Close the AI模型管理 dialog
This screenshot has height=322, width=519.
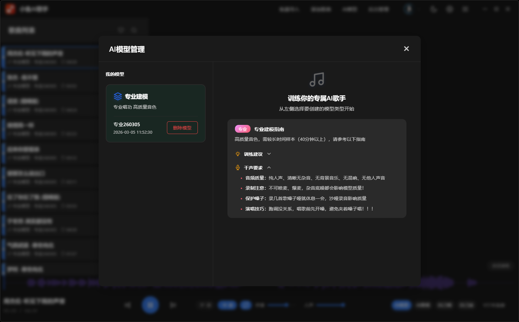point(406,49)
